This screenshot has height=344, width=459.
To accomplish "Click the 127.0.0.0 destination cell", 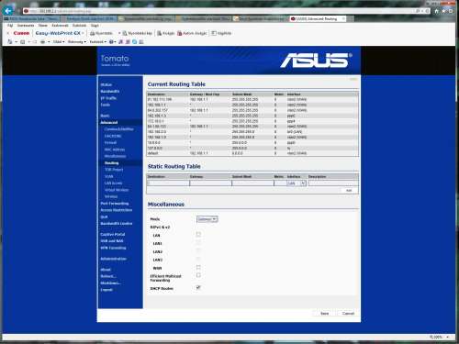I will pyautogui.click(x=155, y=148).
